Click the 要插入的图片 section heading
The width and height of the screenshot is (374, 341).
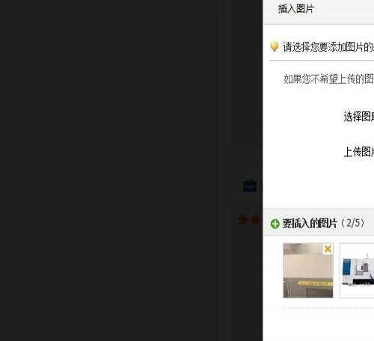click(310, 224)
